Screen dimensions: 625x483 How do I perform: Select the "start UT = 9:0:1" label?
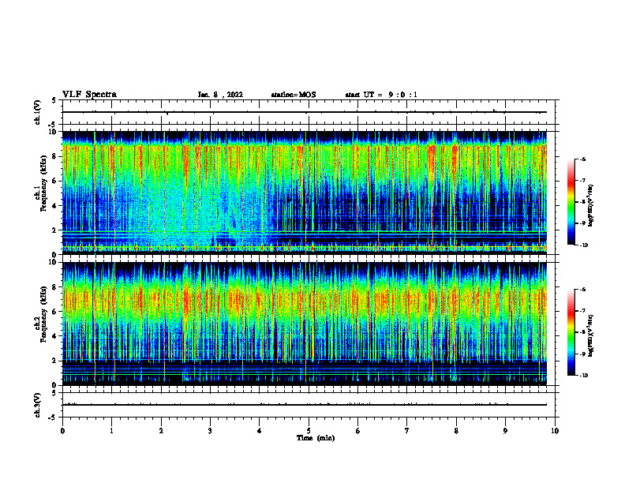(381, 95)
